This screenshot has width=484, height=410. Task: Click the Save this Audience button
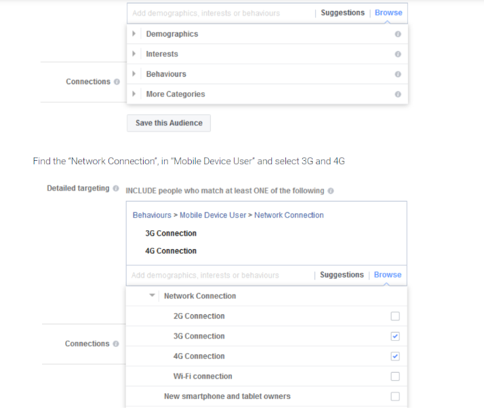tap(169, 123)
